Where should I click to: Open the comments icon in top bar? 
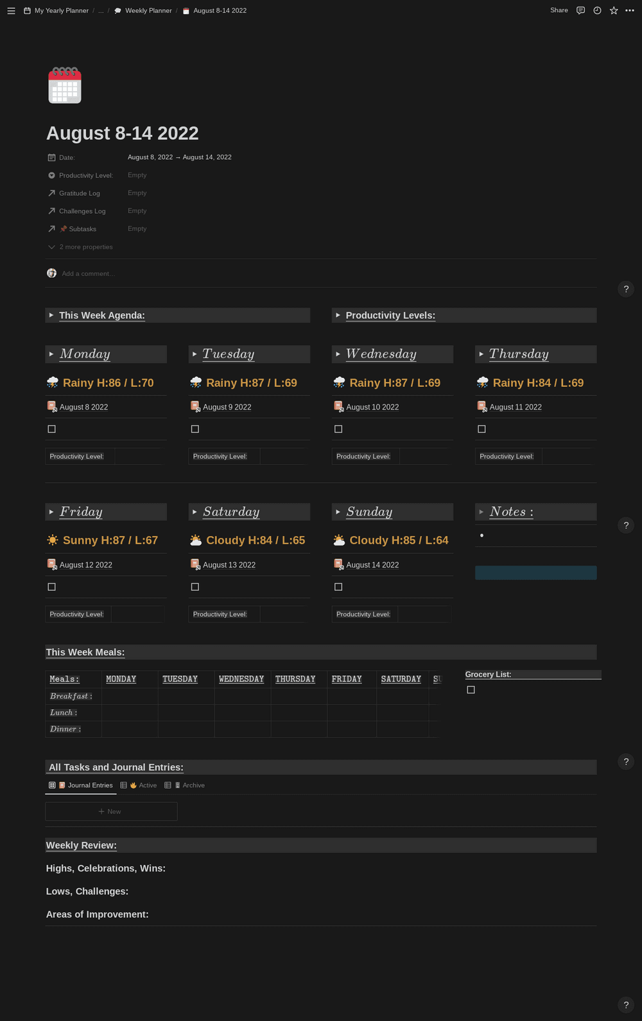[x=580, y=11]
